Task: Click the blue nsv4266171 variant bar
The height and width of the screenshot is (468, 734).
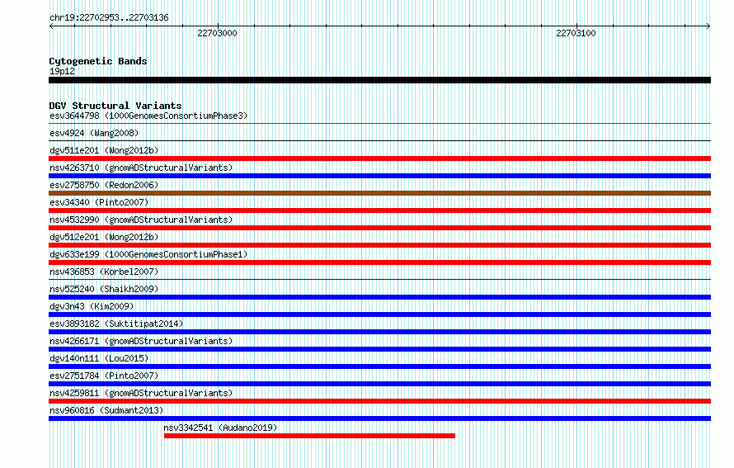Action: [379, 349]
